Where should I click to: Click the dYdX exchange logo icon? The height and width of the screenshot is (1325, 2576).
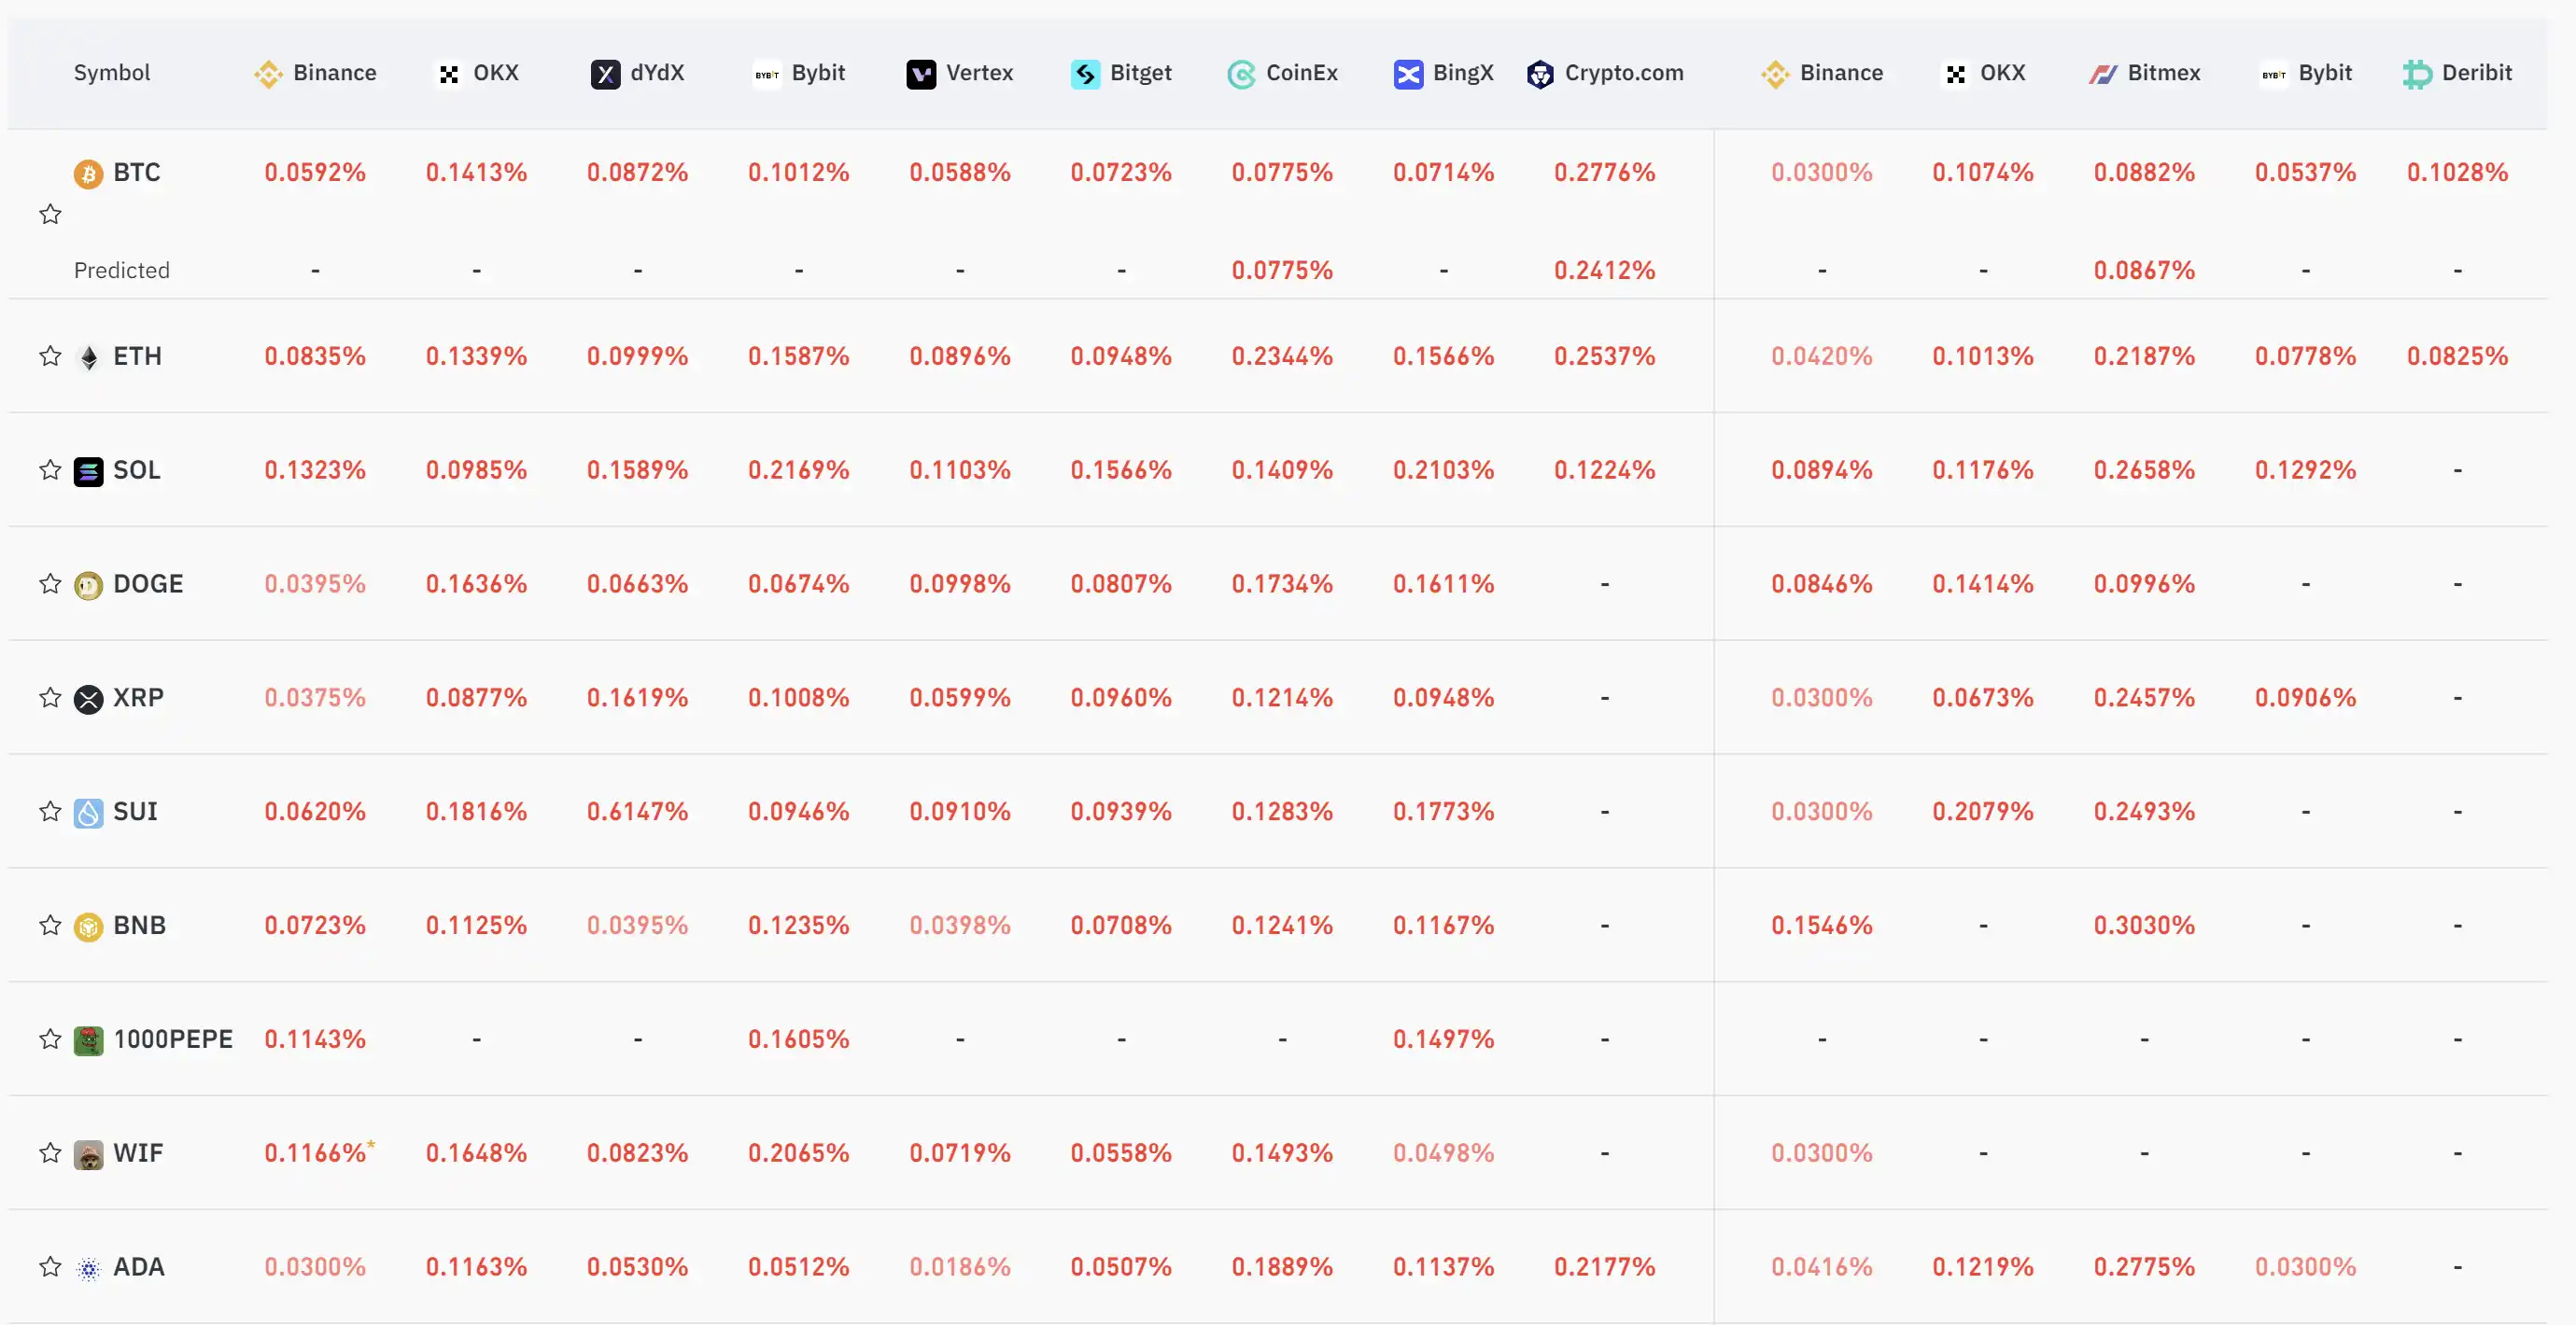pos(605,74)
